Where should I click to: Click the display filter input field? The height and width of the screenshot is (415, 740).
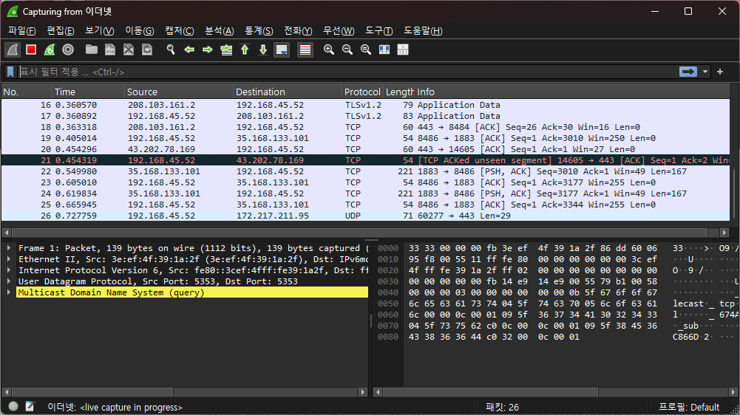point(348,72)
